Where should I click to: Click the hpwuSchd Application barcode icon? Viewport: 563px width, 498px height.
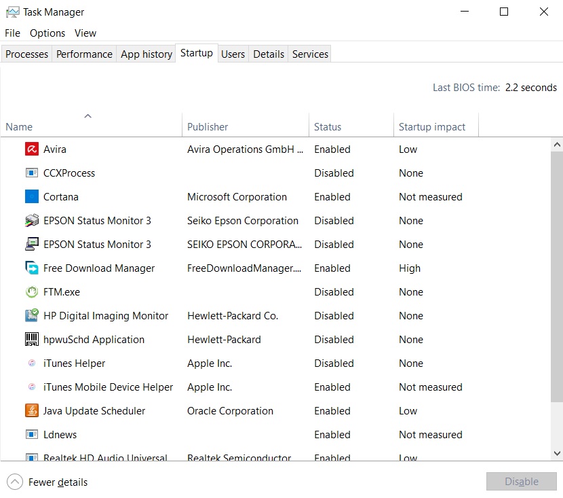coord(32,339)
